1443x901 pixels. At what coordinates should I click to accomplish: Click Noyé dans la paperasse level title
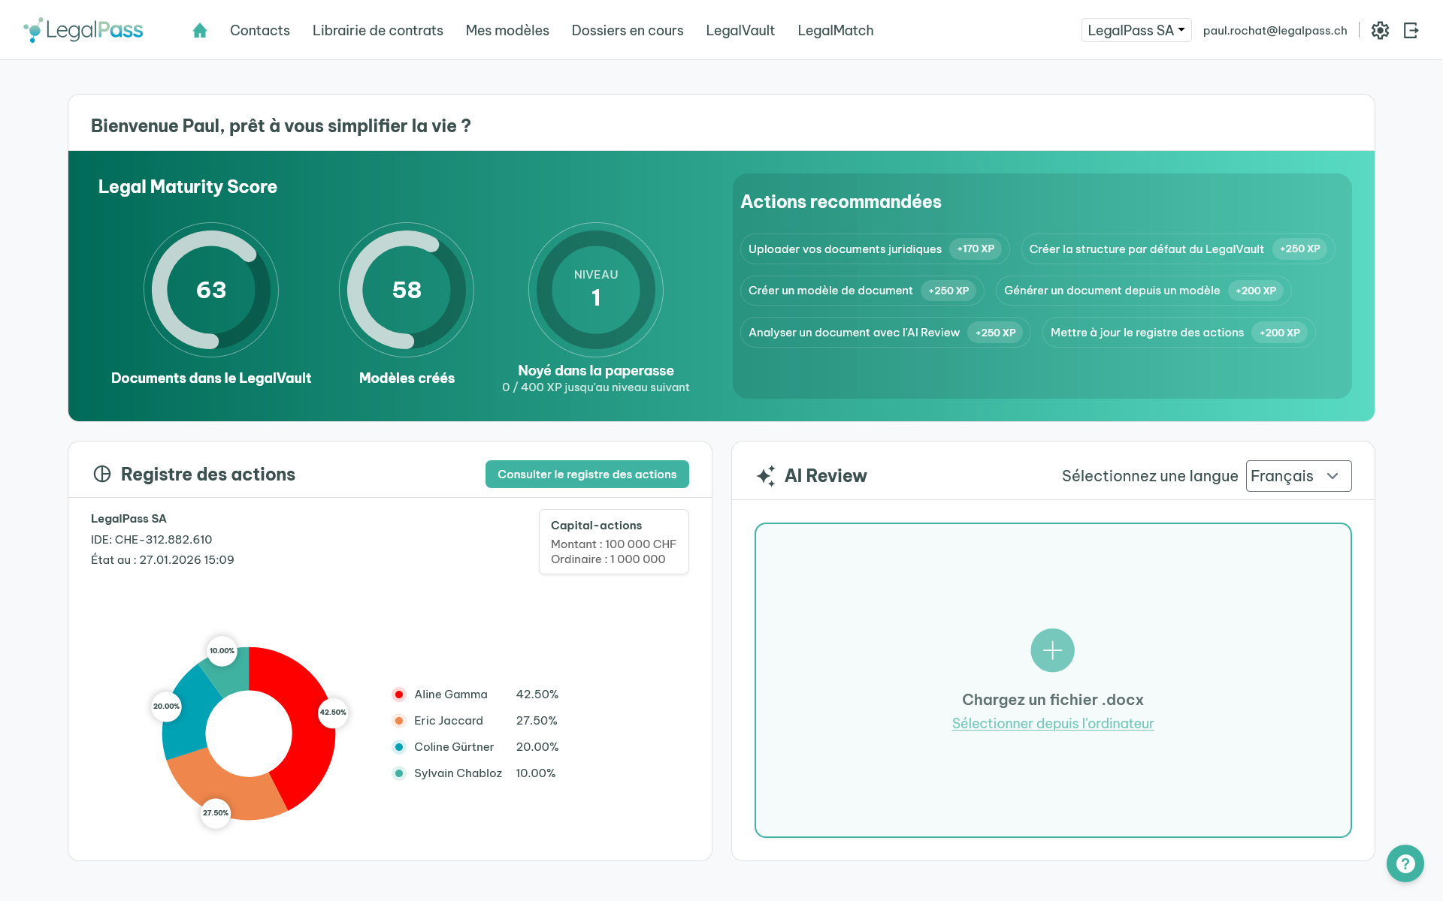(x=596, y=370)
